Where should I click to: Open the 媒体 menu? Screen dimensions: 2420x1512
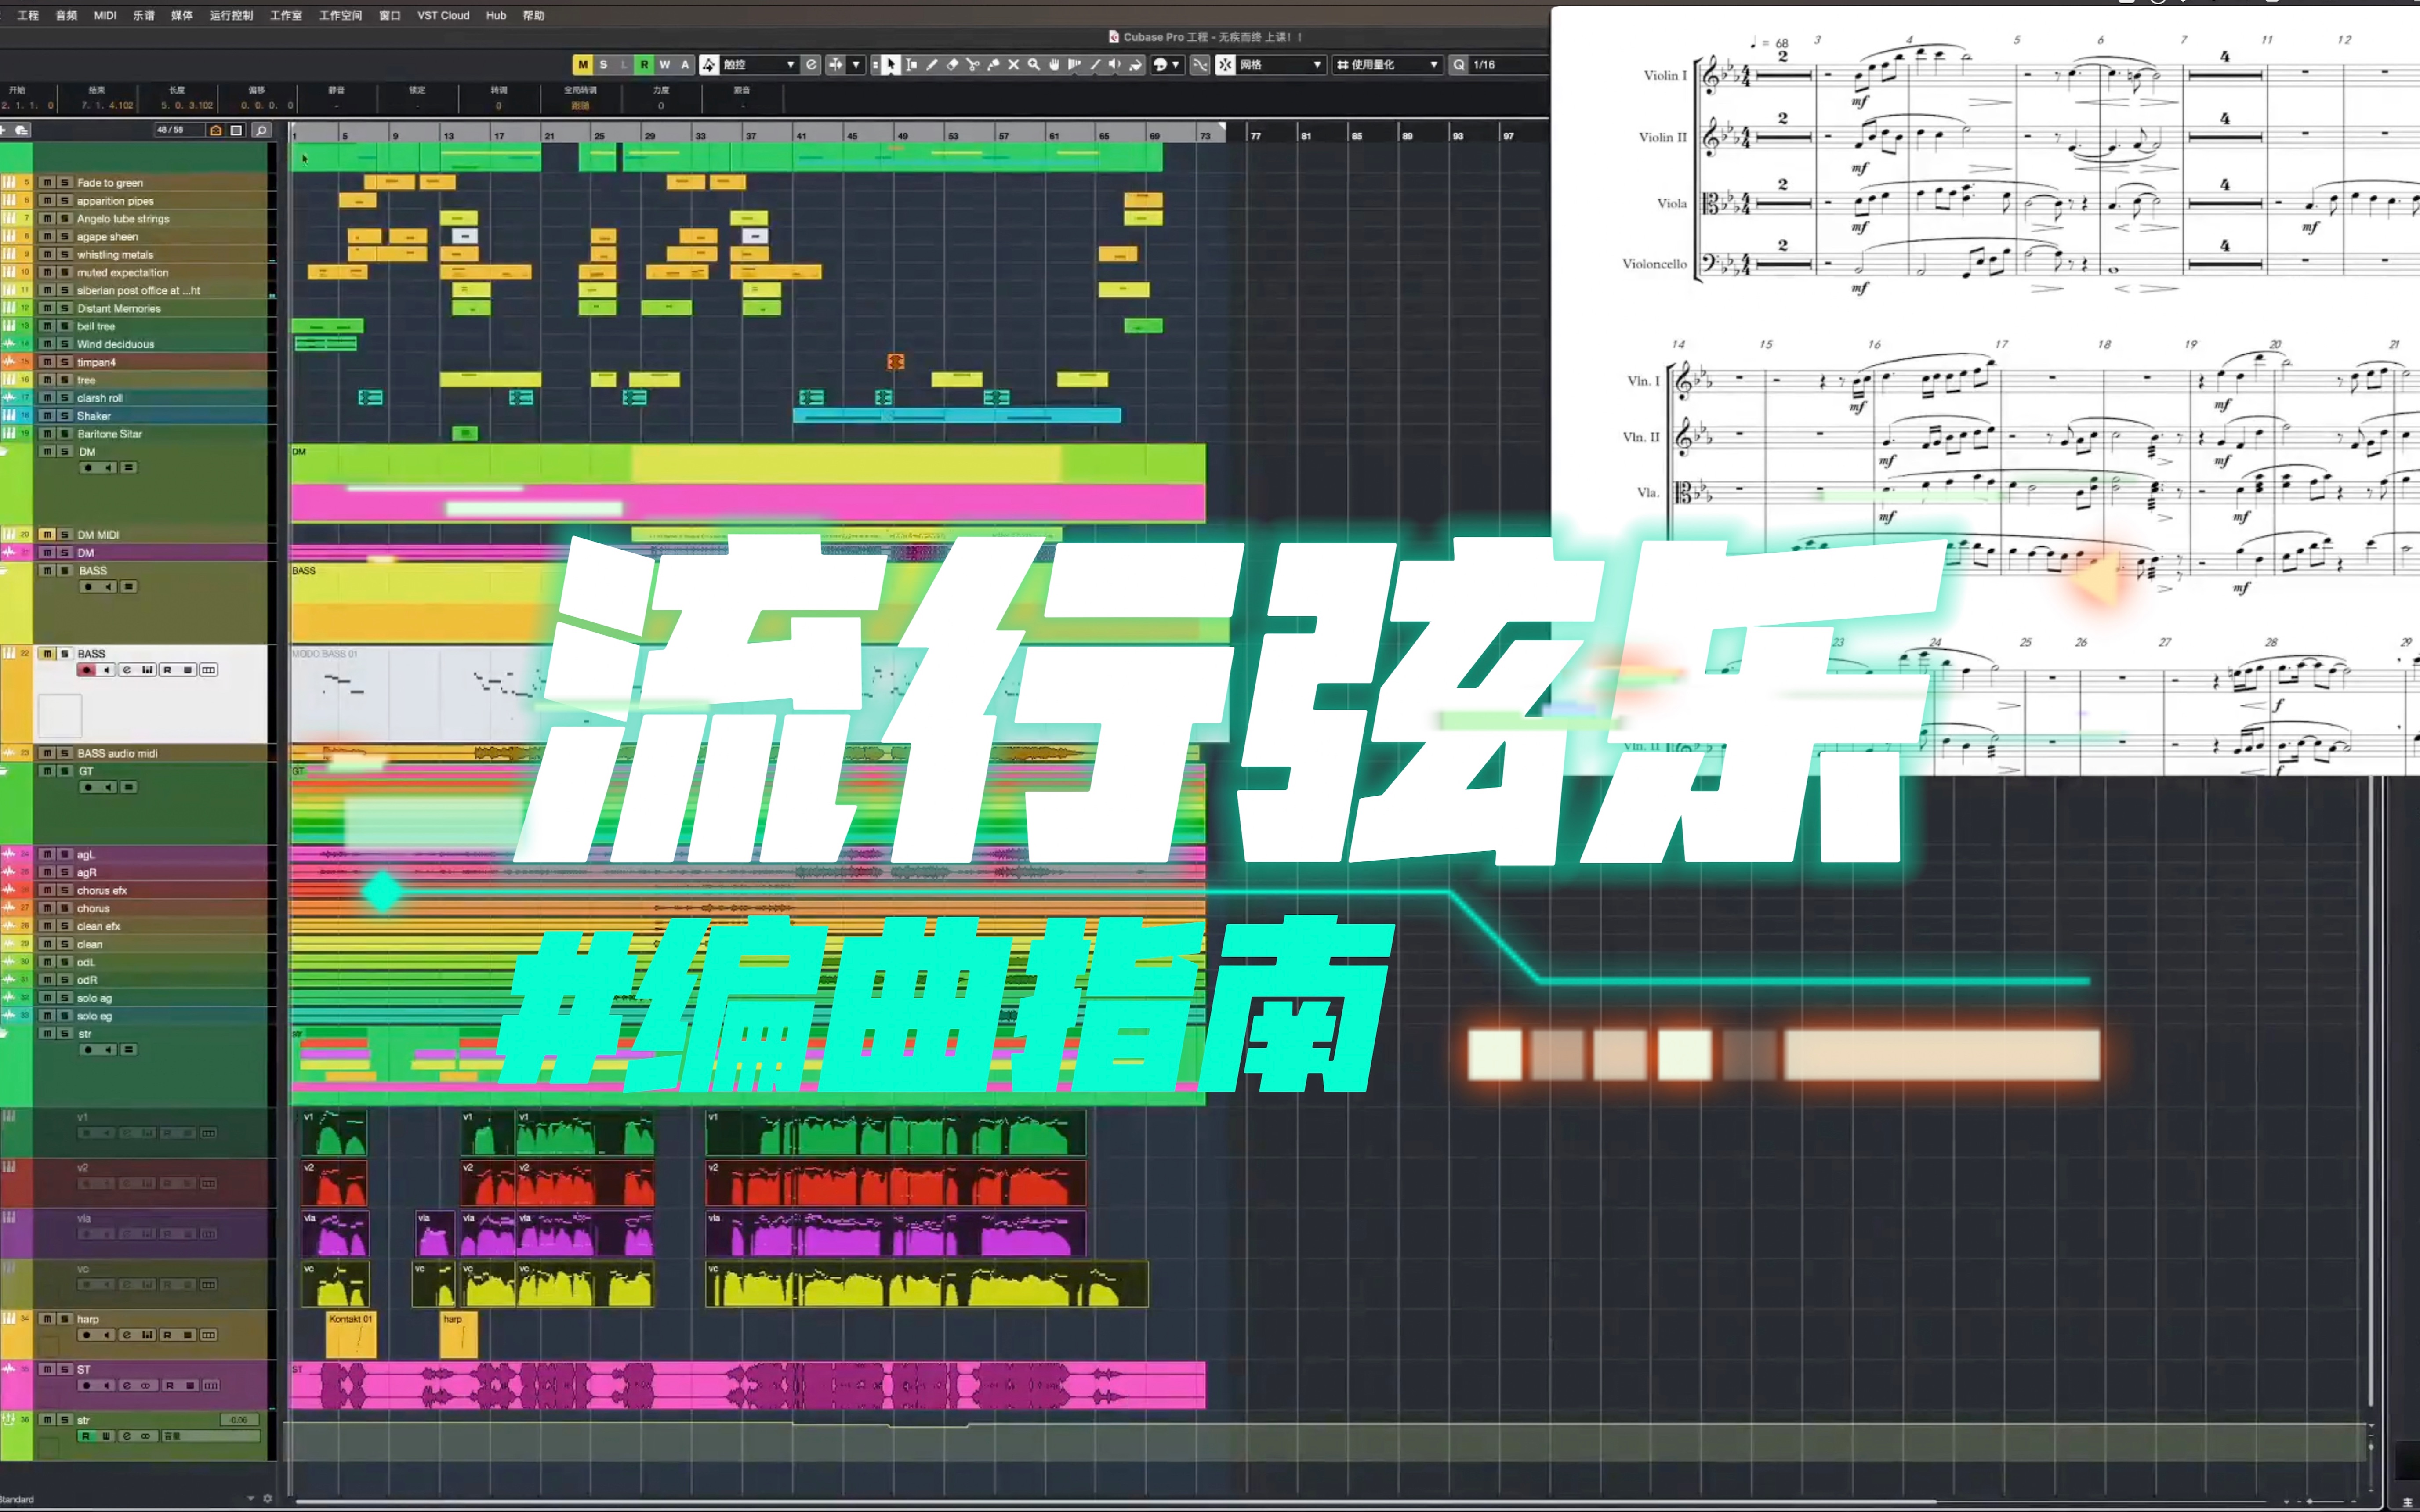(x=181, y=15)
